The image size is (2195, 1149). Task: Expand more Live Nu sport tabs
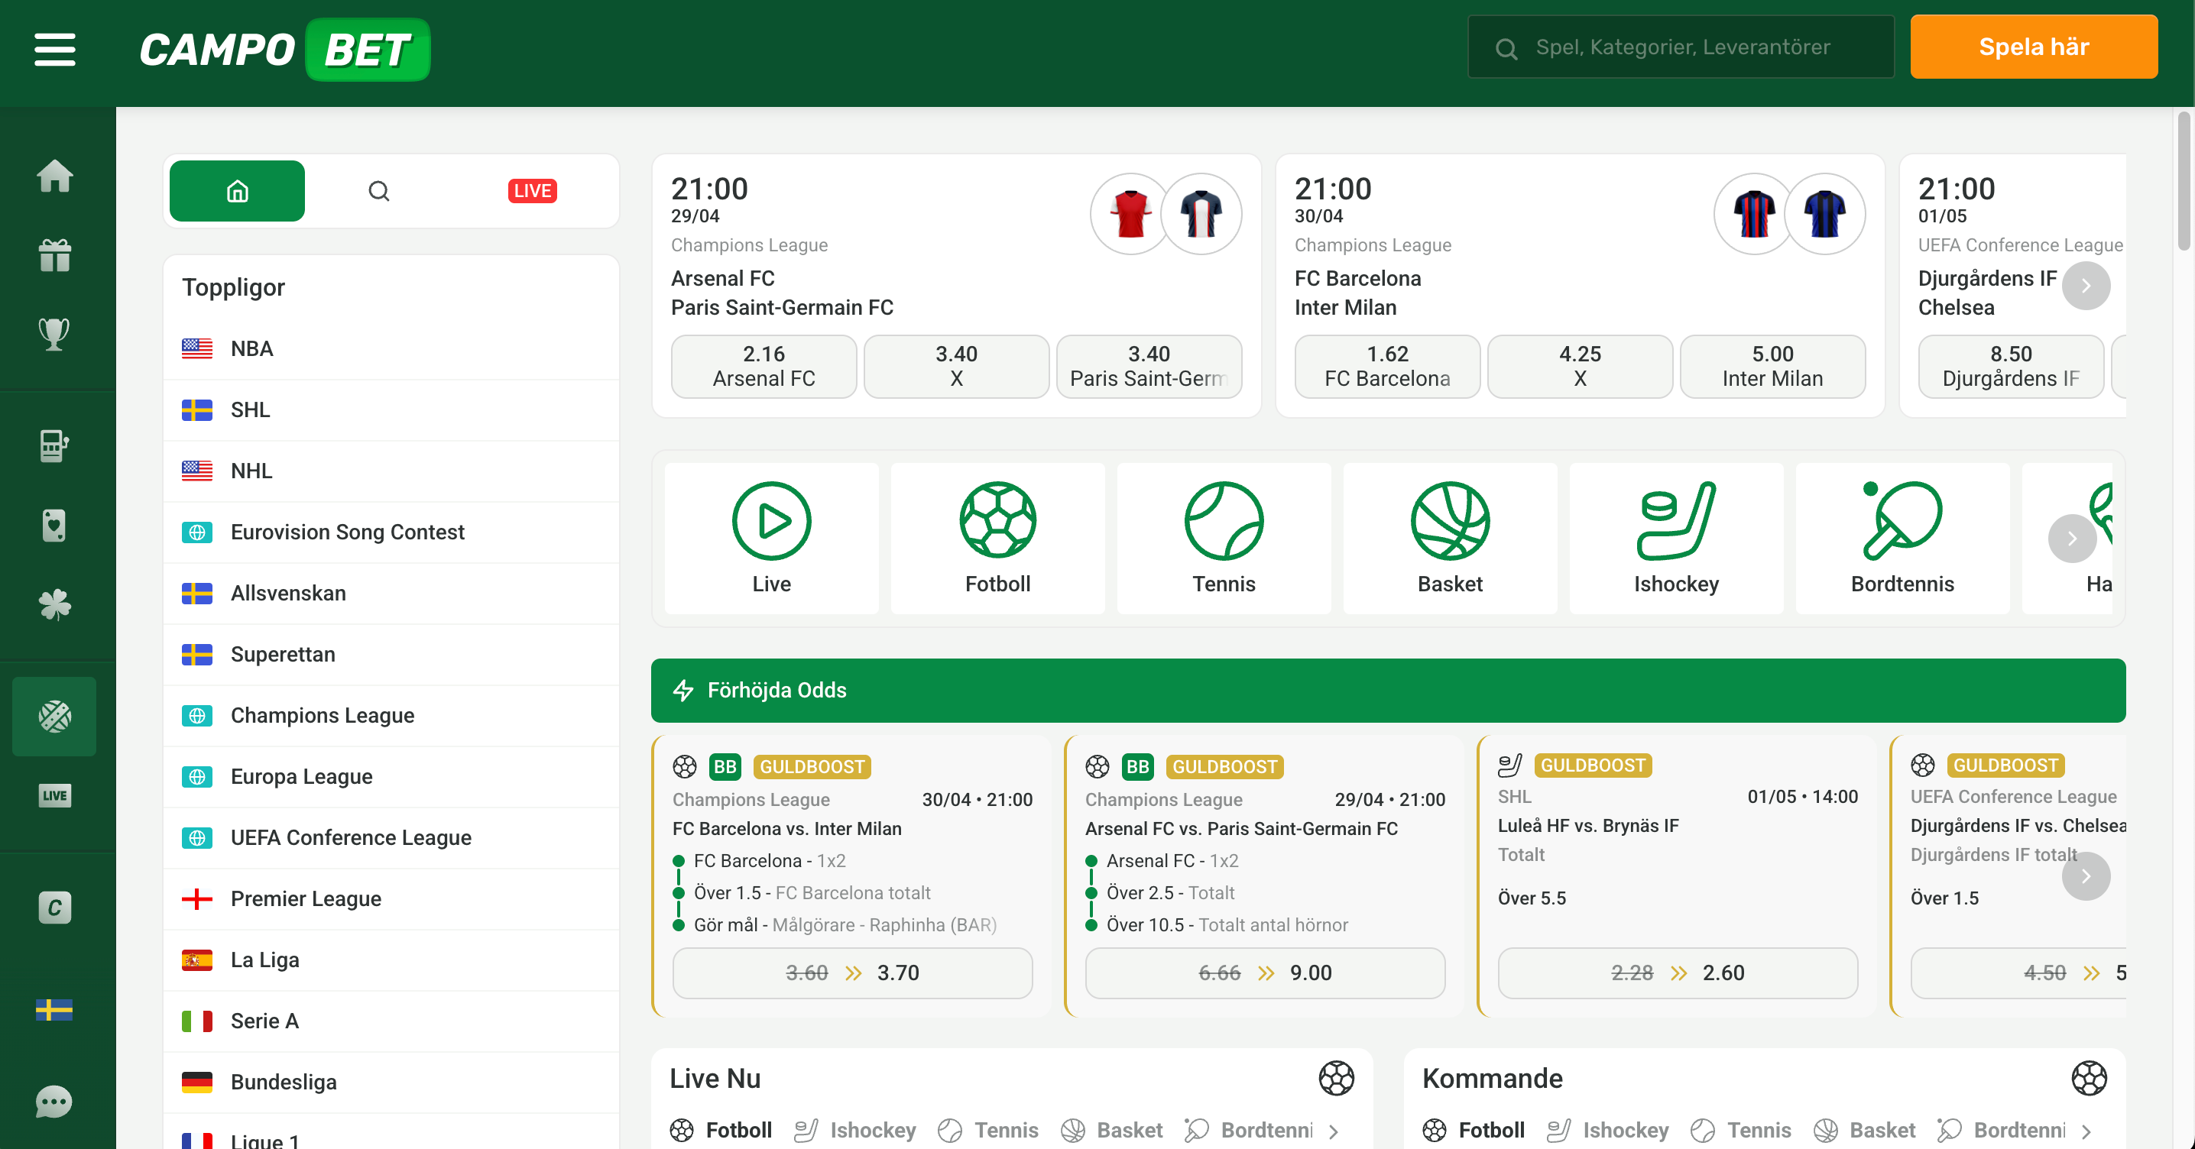1334,1131
